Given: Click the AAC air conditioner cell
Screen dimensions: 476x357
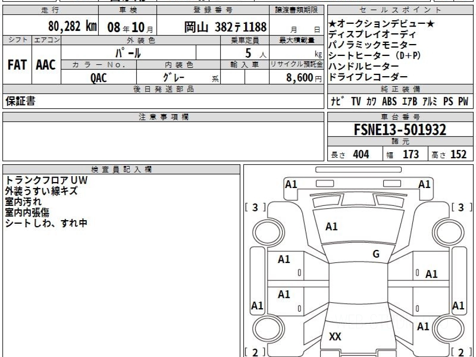Looking at the screenshot, I should (46, 65).
